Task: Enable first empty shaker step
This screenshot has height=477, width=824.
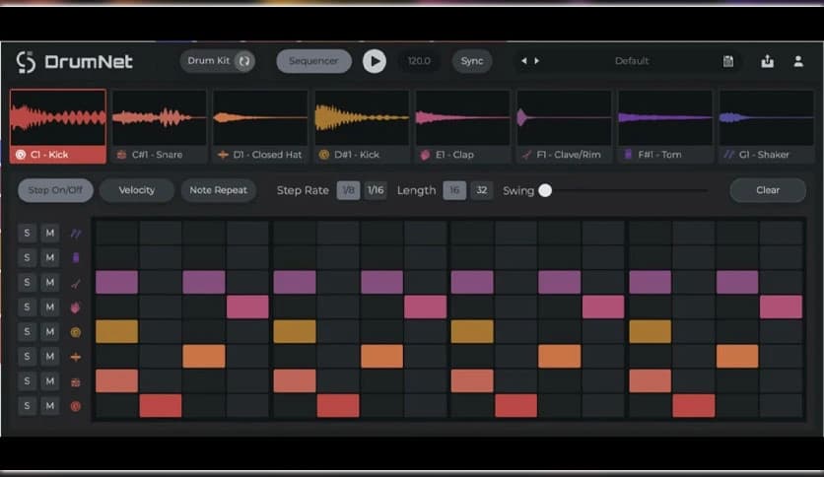Action: (116, 233)
